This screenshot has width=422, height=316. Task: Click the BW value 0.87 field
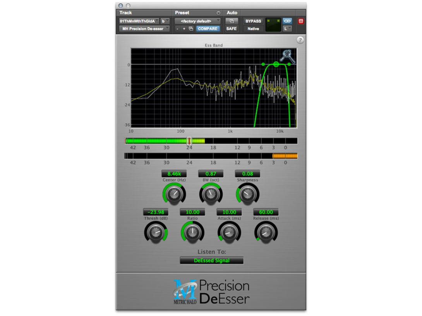coord(211,174)
